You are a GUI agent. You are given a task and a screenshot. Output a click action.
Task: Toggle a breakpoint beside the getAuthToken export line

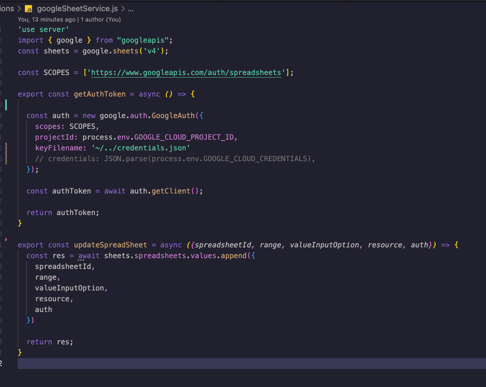8,94
